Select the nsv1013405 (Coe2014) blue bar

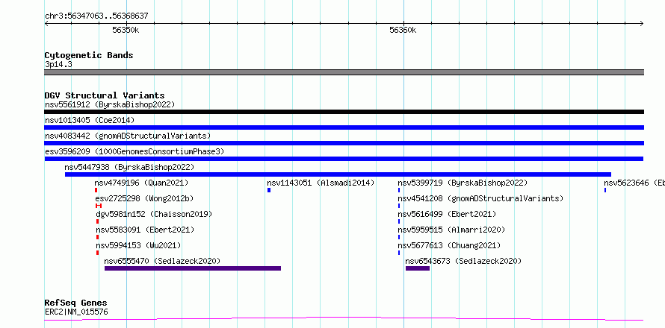tap(344, 127)
